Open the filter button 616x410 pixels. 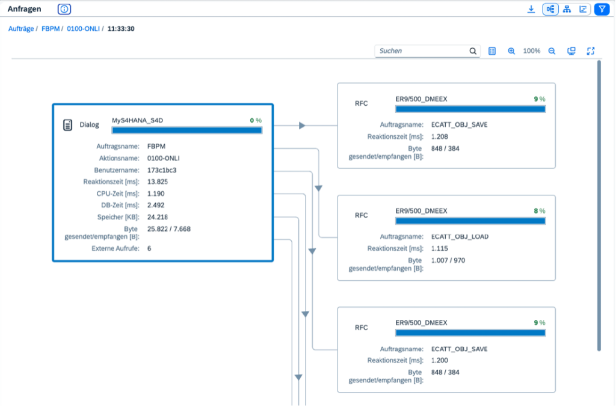pos(602,9)
